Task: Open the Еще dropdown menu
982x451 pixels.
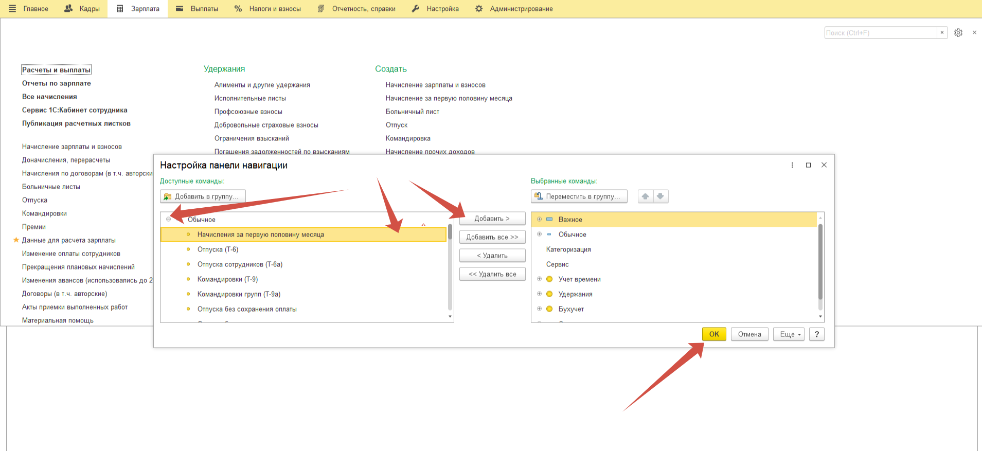Action: pyautogui.click(x=788, y=334)
